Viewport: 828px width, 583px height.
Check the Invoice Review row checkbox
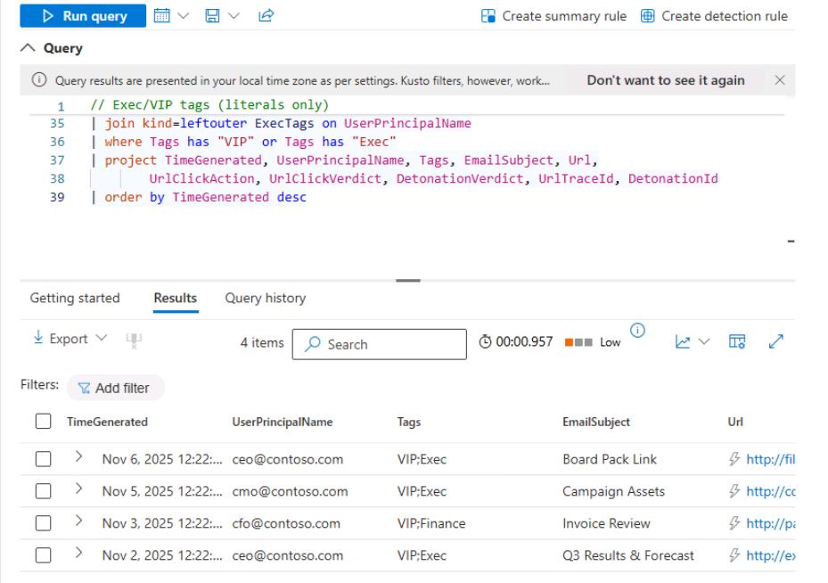coord(43,524)
